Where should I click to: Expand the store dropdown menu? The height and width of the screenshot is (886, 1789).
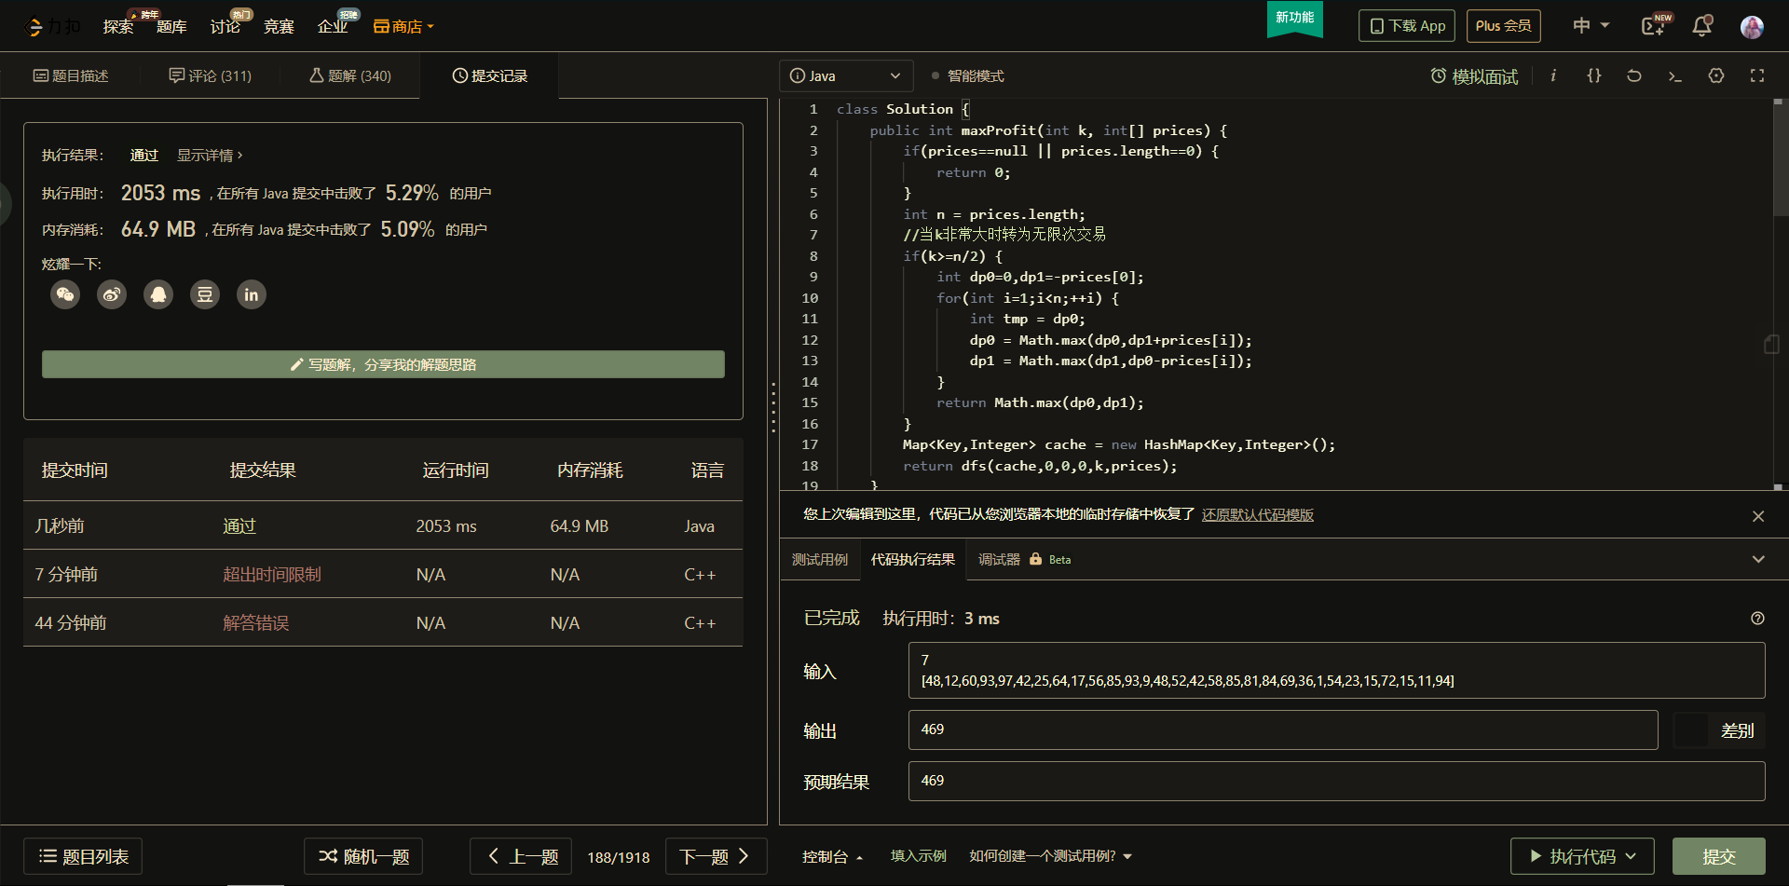(x=403, y=27)
